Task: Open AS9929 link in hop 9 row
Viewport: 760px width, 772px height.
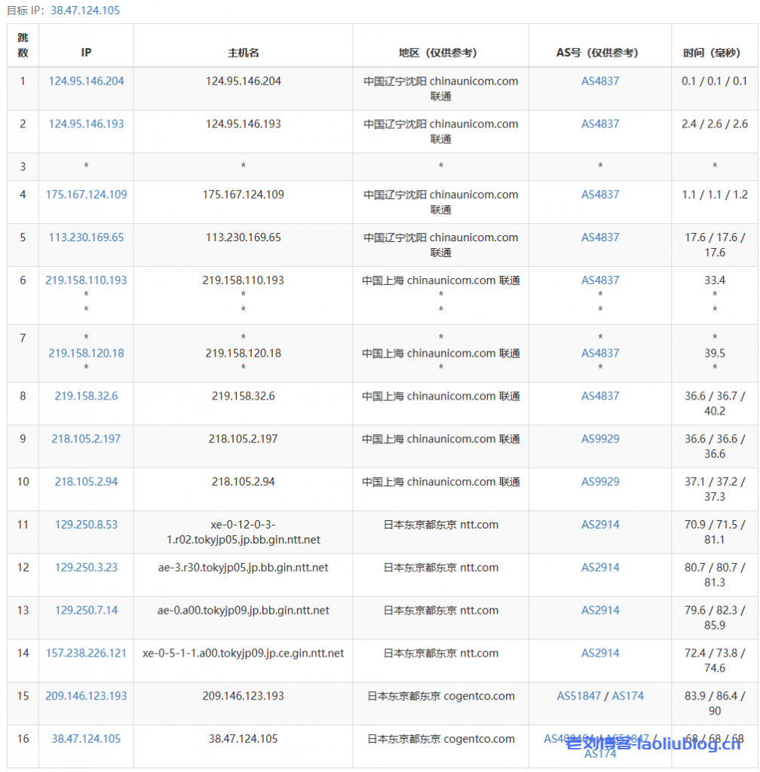Action: pyautogui.click(x=600, y=439)
